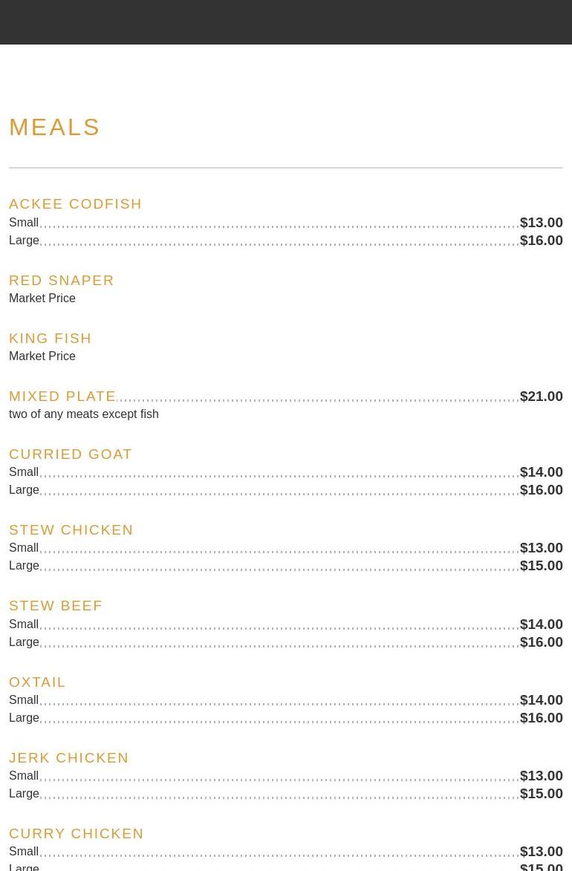The height and width of the screenshot is (871, 572).
Task: Select the Curried Goat item title
Action: coord(71,454)
